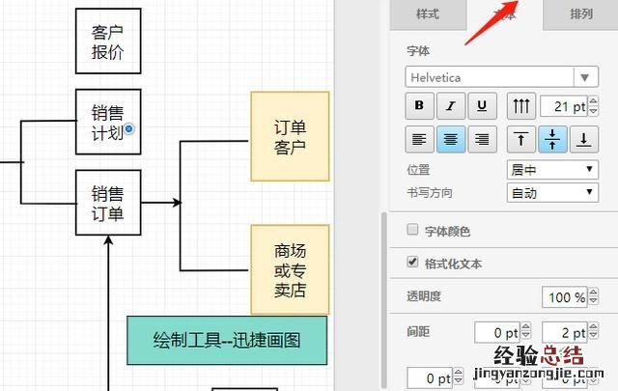The height and width of the screenshot is (391, 618).
Task: Increase 透明度 with the up stepper
Action: pos(594,293)
